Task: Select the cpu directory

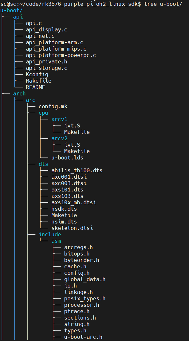Action: 43,113
